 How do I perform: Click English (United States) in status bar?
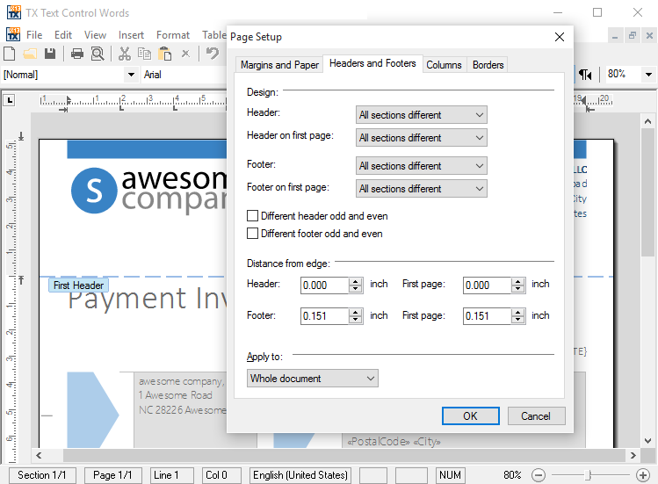point(300,475)
